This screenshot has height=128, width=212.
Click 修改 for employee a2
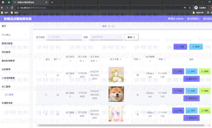coord(191,91)
